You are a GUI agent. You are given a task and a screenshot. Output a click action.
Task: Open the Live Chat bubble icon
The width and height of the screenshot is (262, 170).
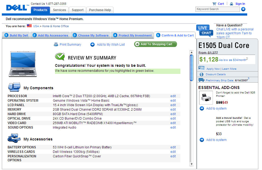pyautogui.click(x=205, y=31)
